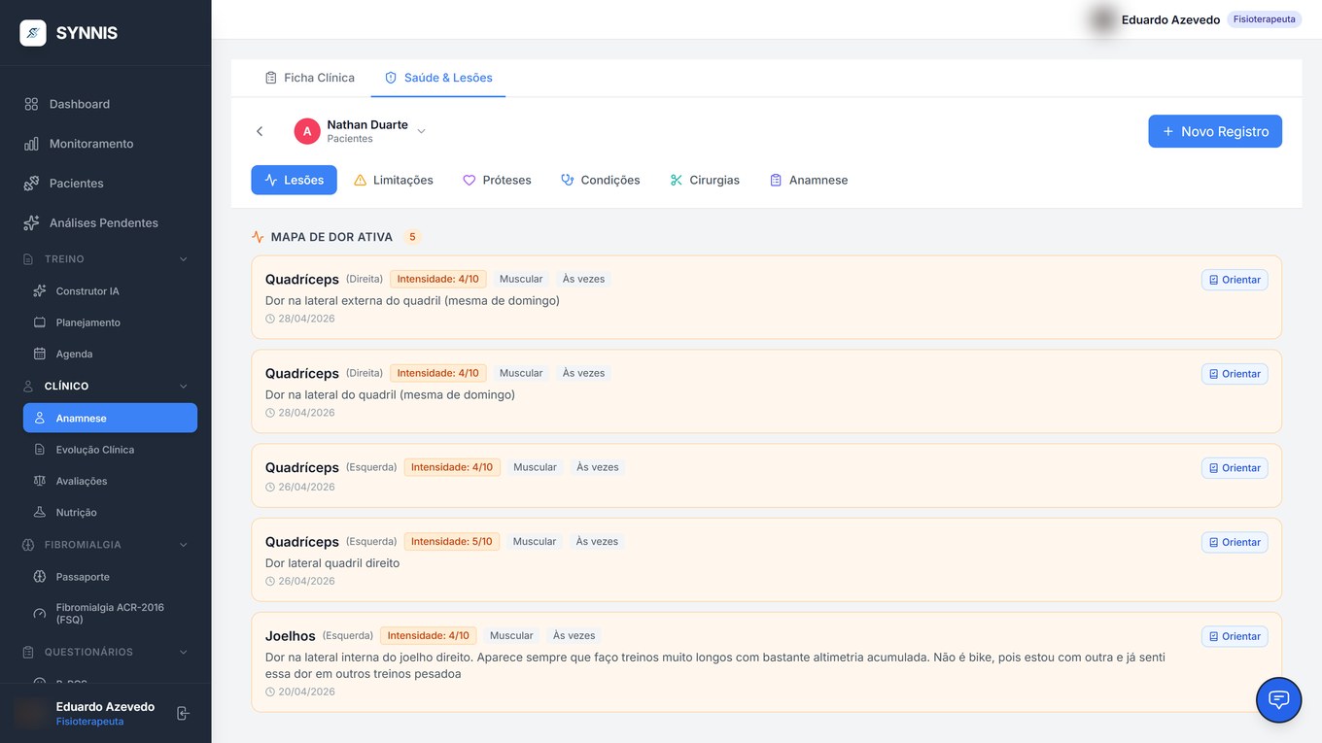Screen dimensions: 1322x743
Task: Open the chat support bubble icon
Action: tap(1278, 699)
